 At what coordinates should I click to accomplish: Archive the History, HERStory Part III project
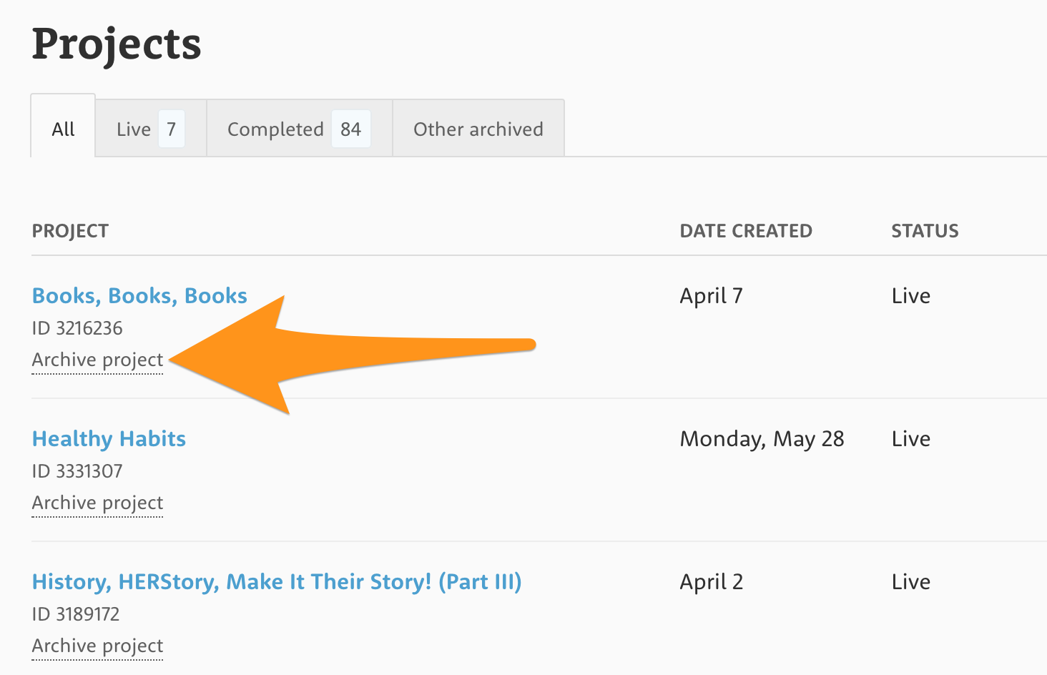98,646
